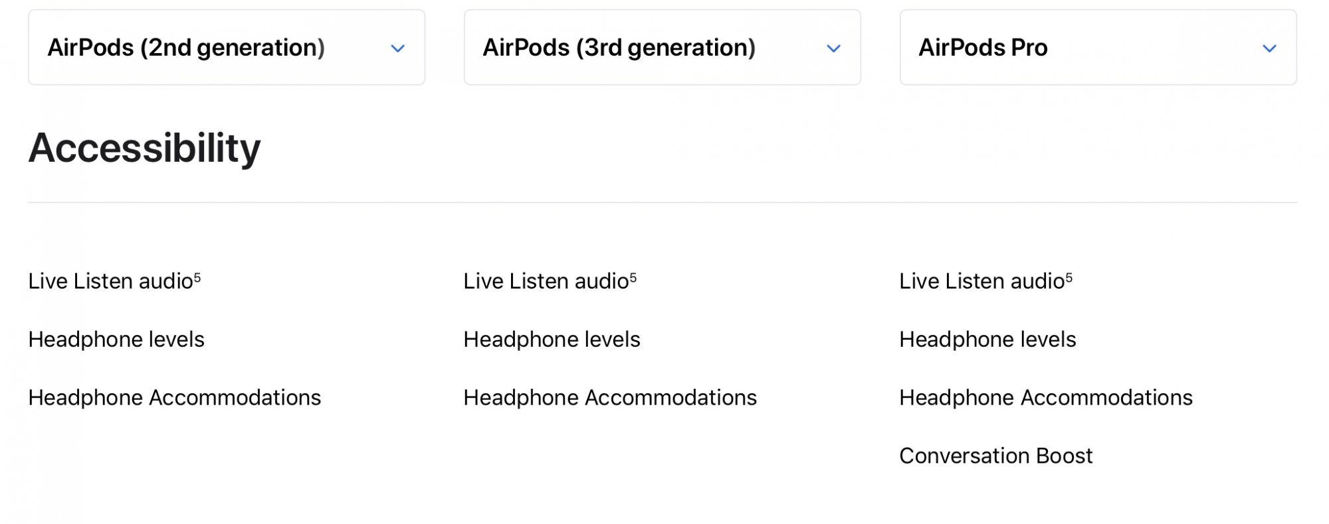The height and width of the screenshot is (524, 1329).
Task: Click chevron arrow beside AirPods Pro
Action: coord(1270,48)
